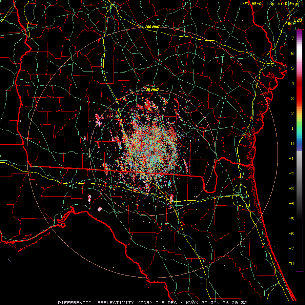
Task: Click the [dB] unit label
Action: click(x=289, y=23)
